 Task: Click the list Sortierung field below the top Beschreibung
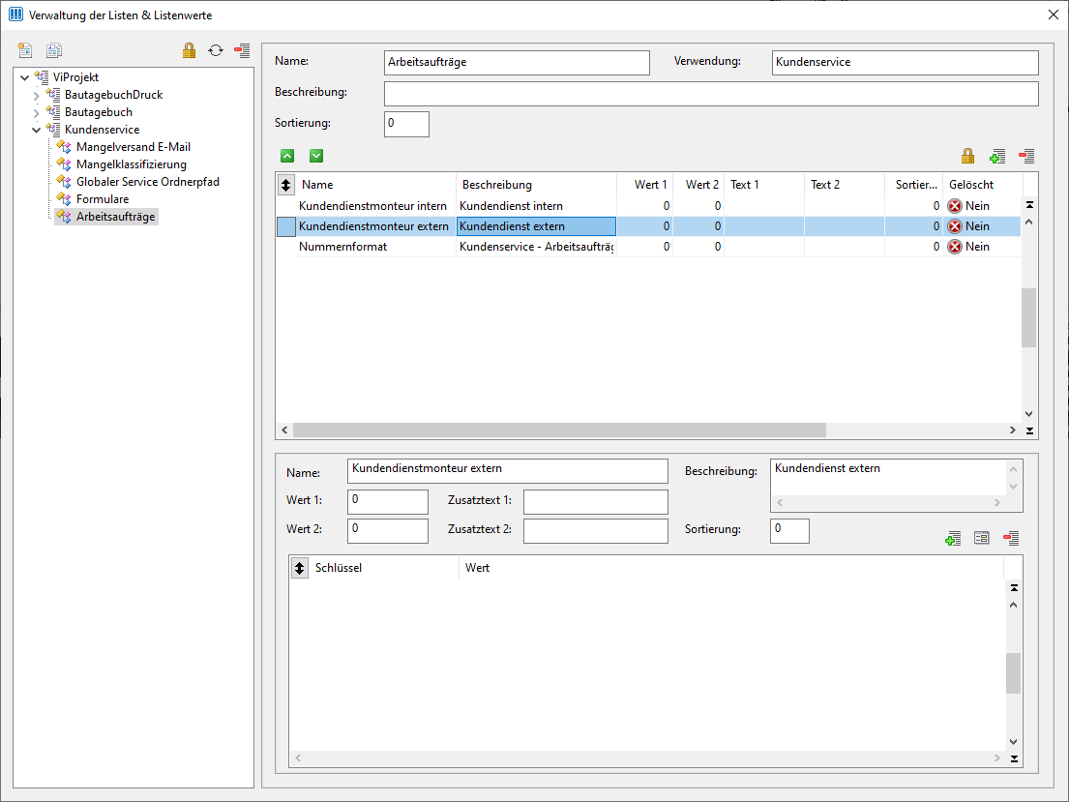406,124
